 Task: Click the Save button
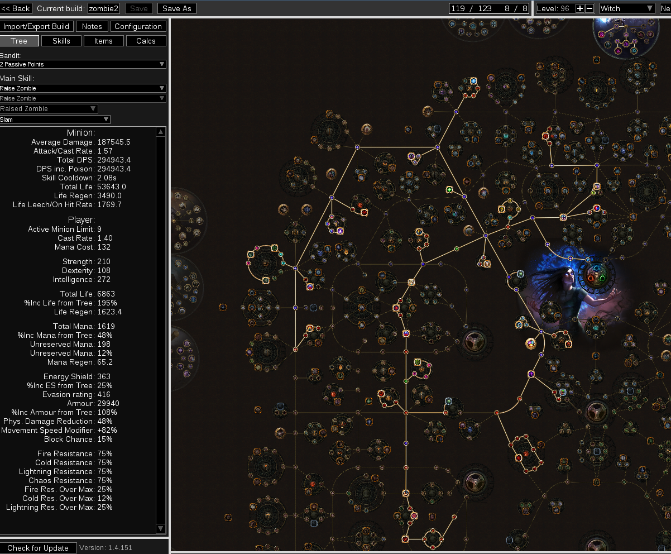pos(139,8)
